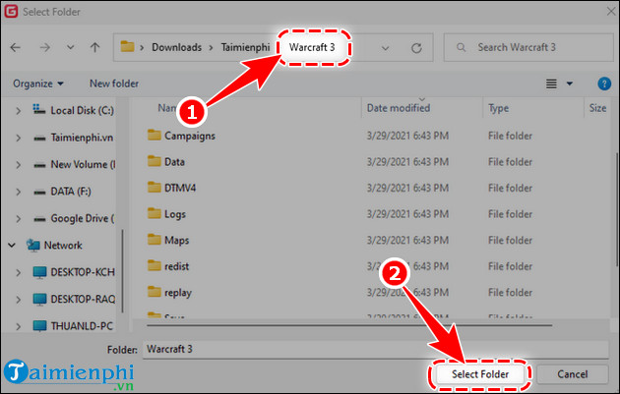Click Taimienphi in the address path
Screen dimensions: 620x394
coord(245,47)
